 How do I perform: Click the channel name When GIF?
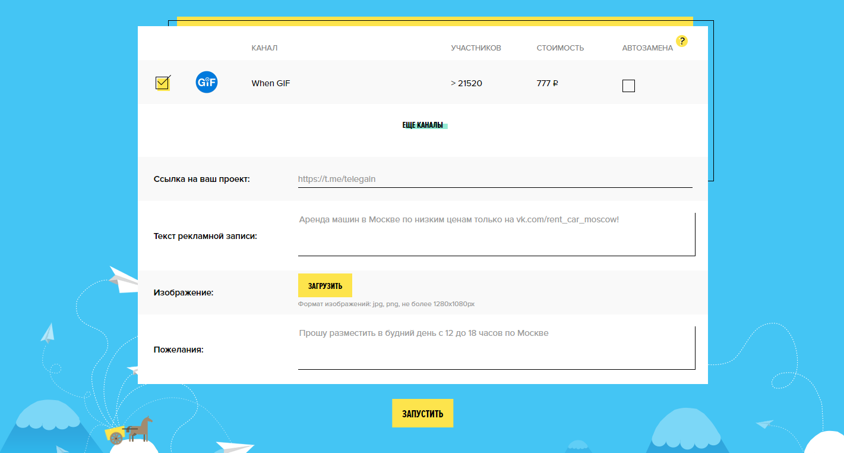tap(271, 83)
